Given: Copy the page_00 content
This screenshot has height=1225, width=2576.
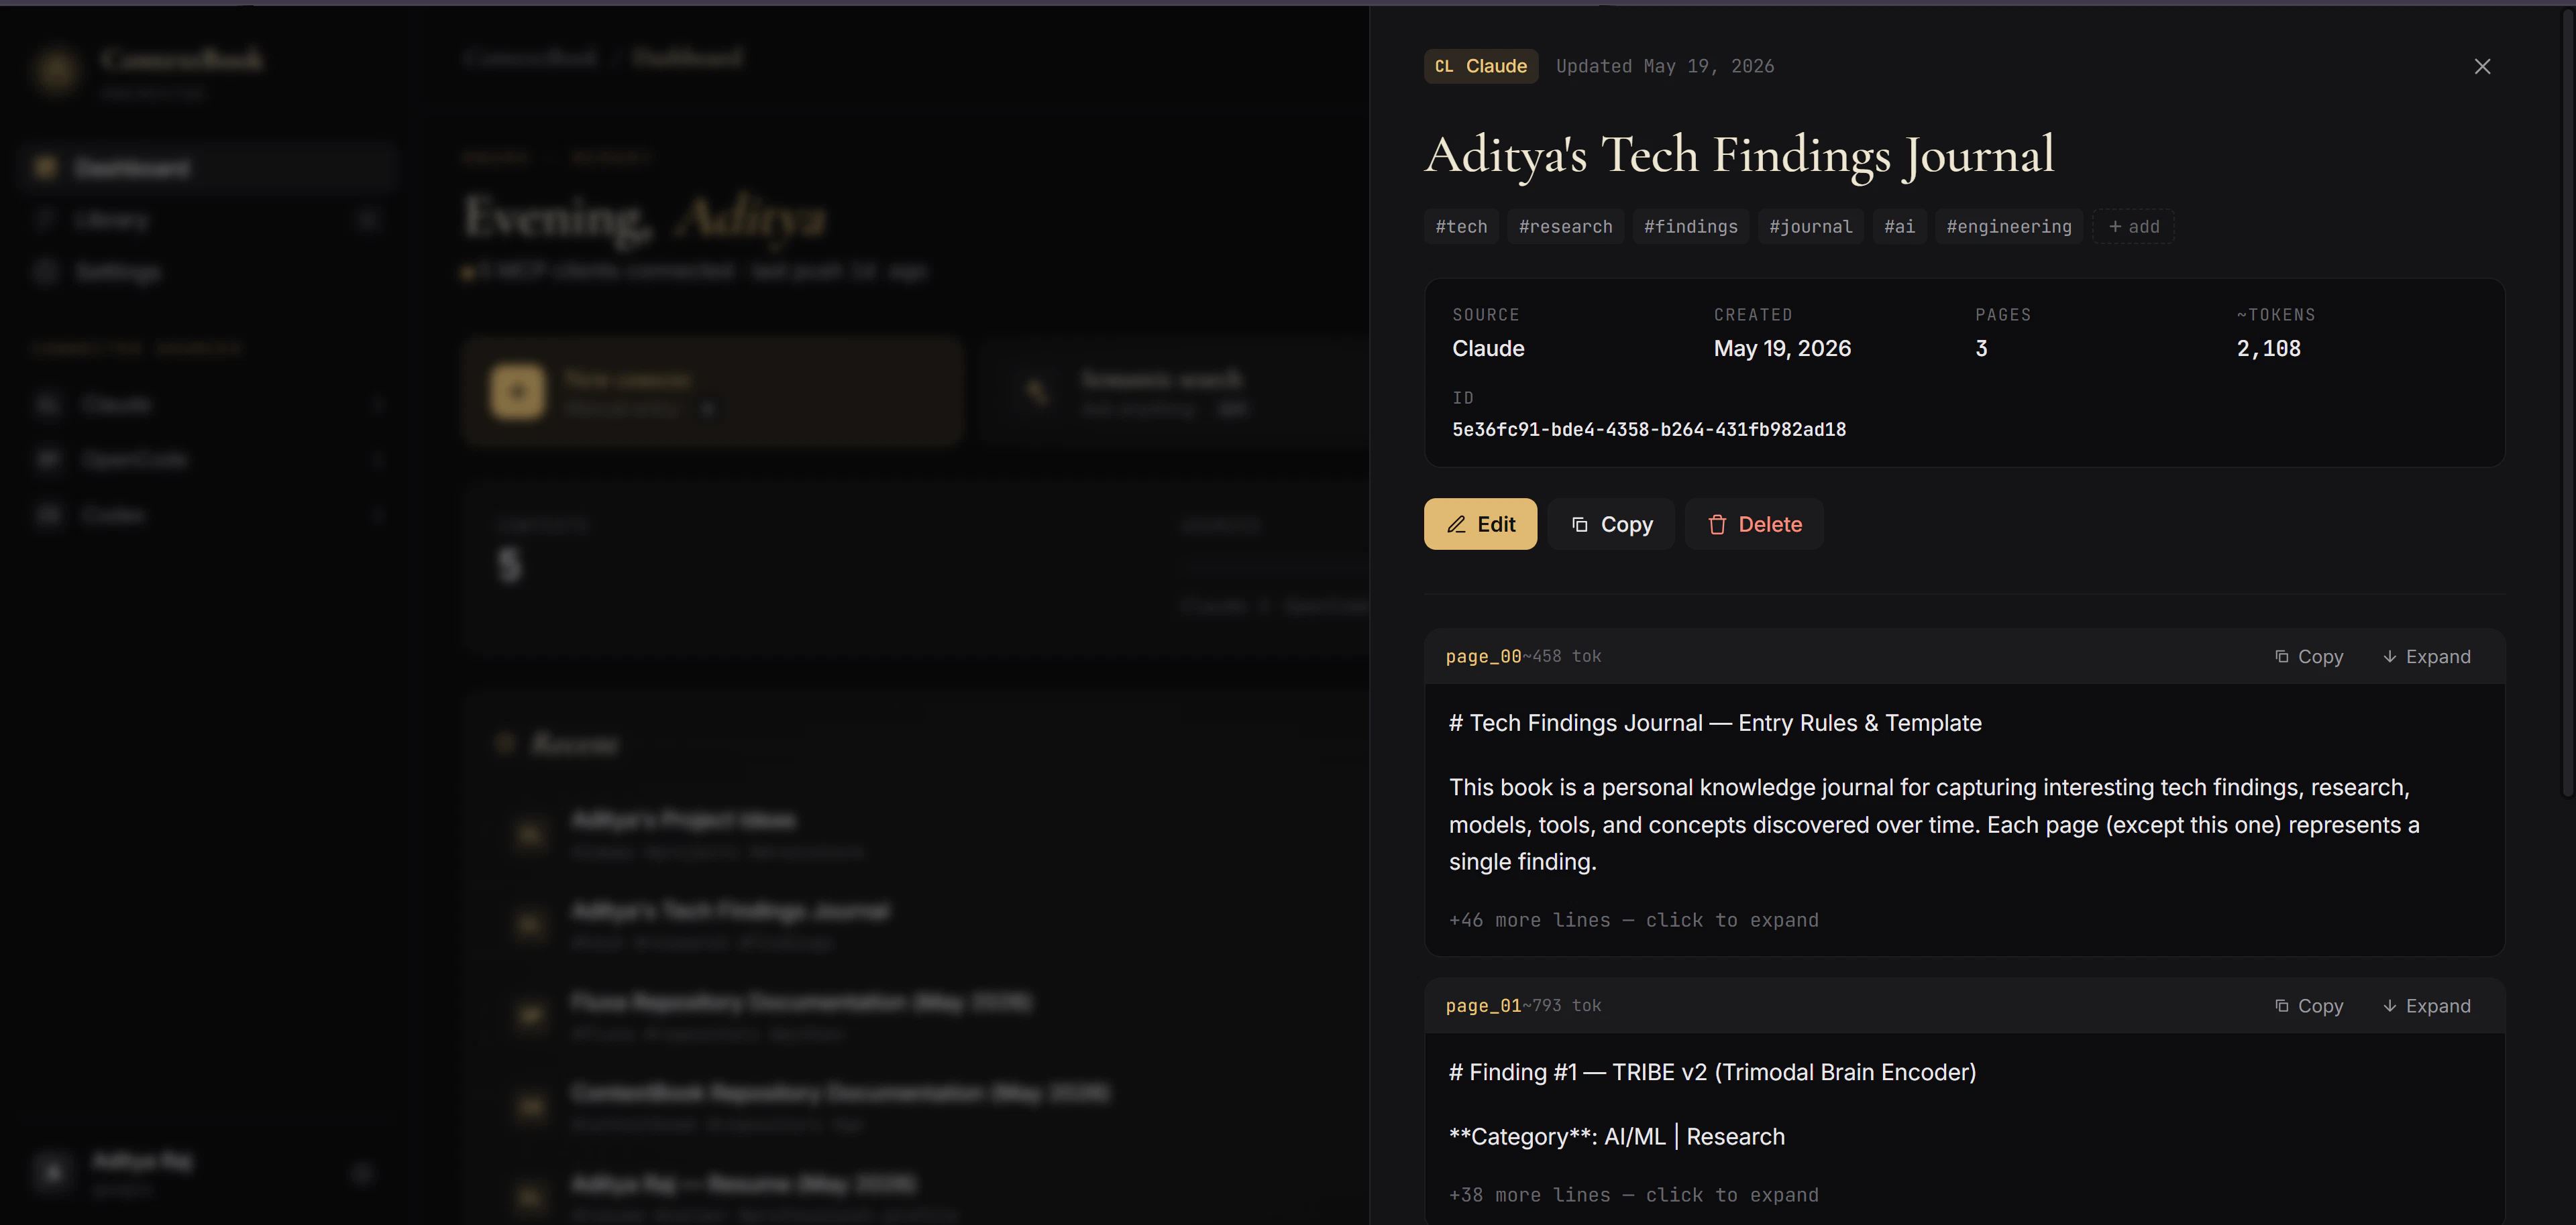Looking at the screenshot, I should tap(2308, 656).
